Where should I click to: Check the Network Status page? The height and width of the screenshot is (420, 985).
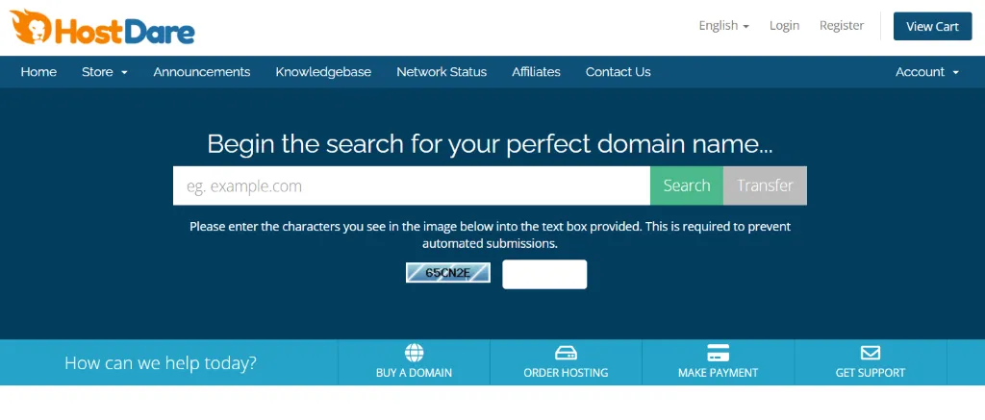click(442, 72)
